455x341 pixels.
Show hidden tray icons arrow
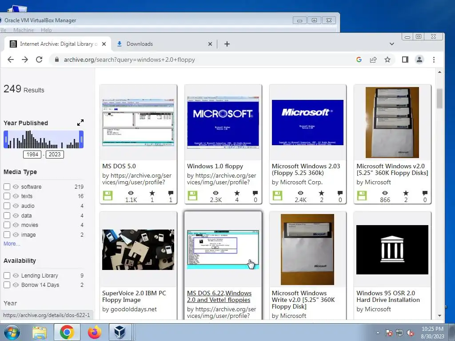tap(378, 333)
